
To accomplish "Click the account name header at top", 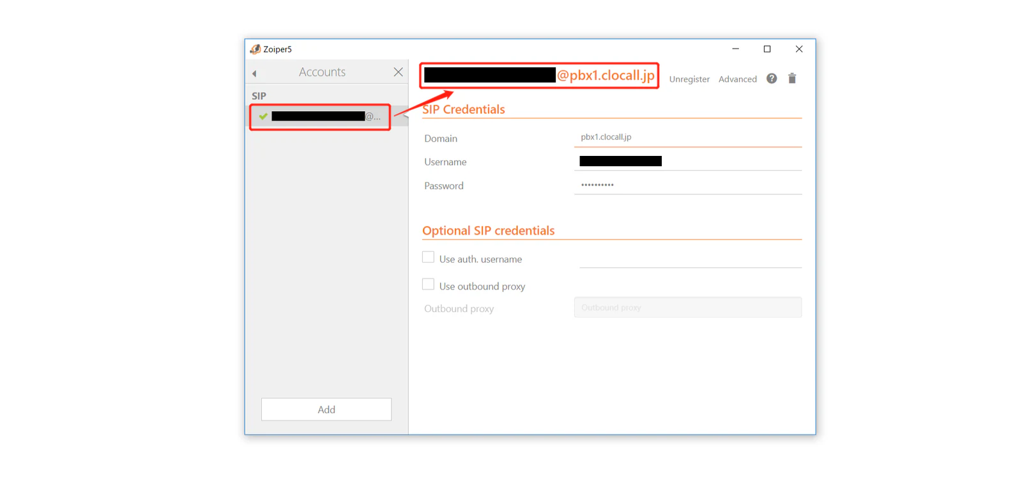I will [x=539, y=75].
